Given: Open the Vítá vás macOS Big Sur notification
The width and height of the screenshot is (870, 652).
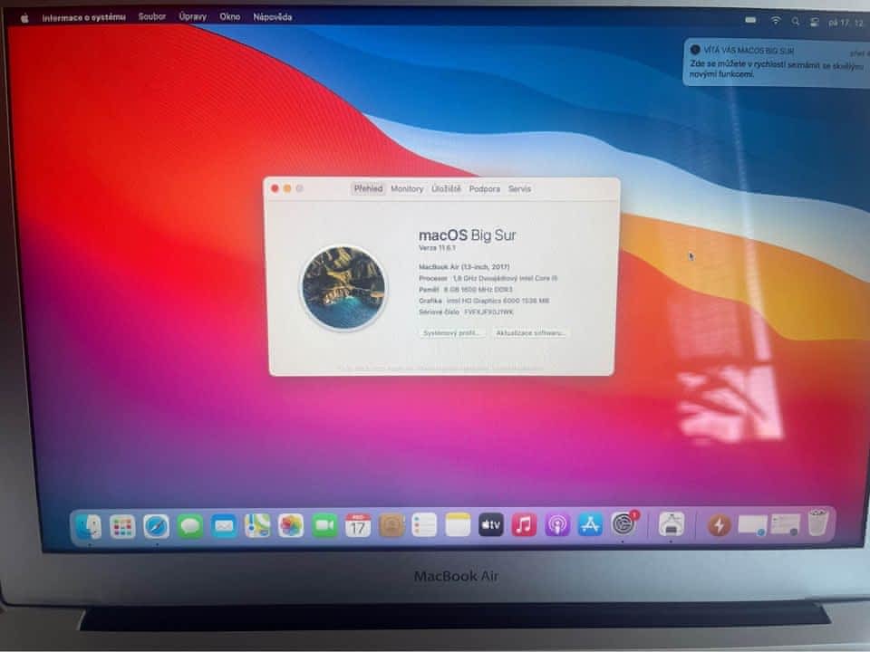Looking at the screenshot, I should 777,62.
